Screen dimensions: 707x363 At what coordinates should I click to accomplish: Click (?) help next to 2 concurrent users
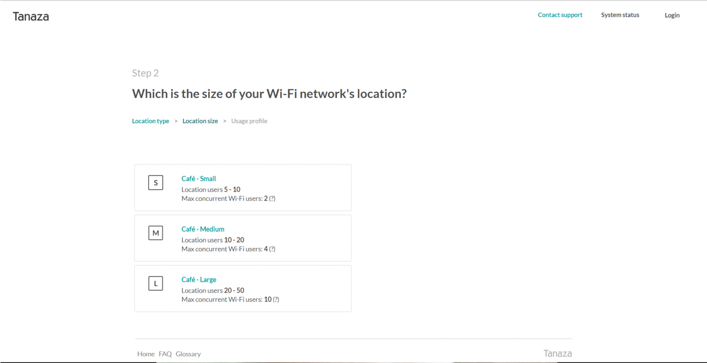[x=272, y=199]
